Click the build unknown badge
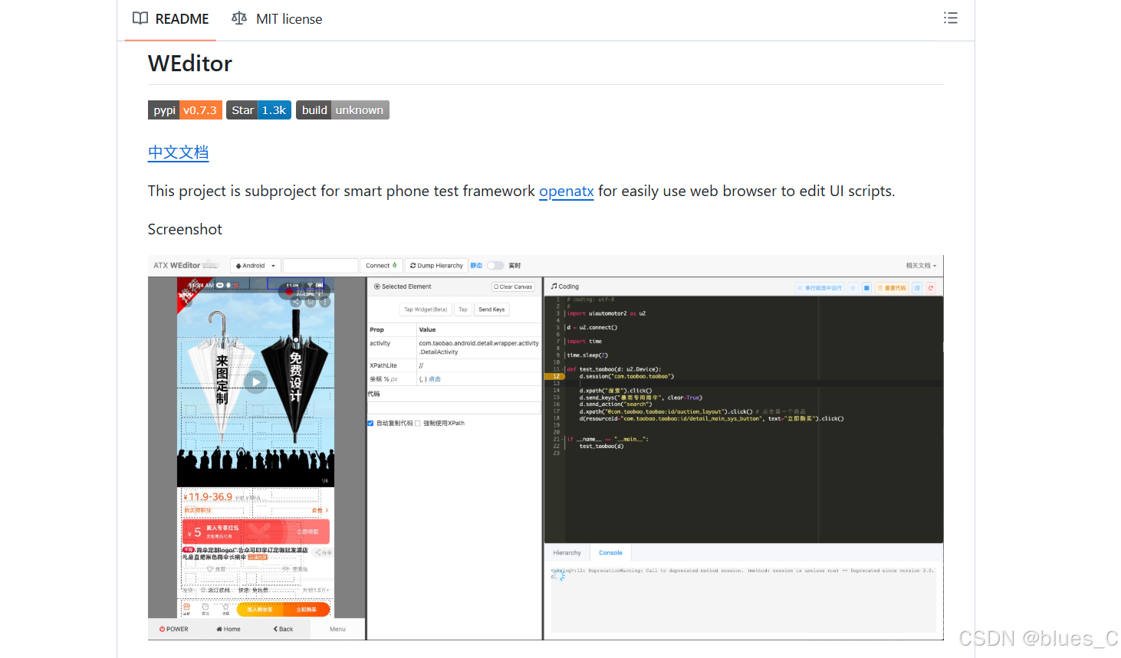 (343, 110)
